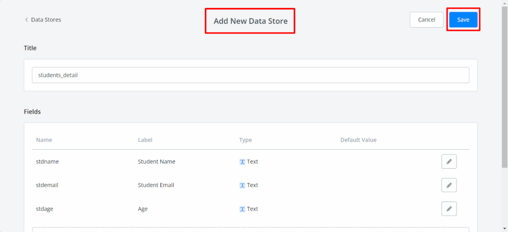The image size is (508, 232).
Task: Save the new data store
Action: 463,20
